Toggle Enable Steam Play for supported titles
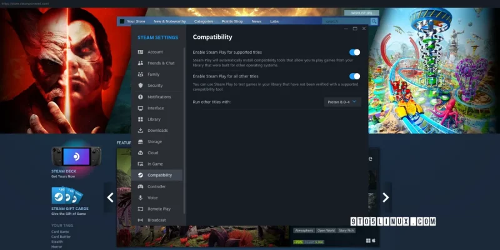Image resolution: width=500 pixels, height=250 pixels. pos(354,52)
